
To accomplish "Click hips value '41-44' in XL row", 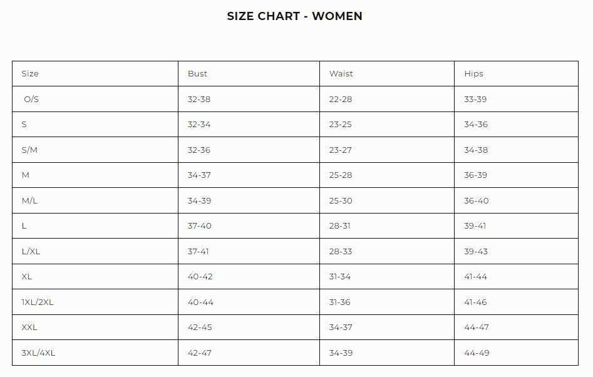I will click(475, 277).
